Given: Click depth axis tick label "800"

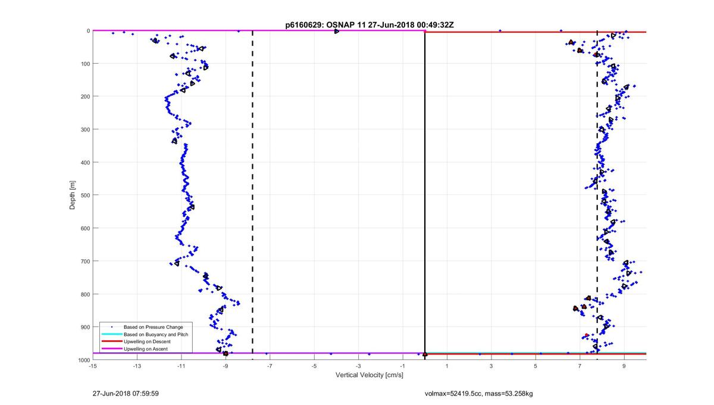Looking at the screenshot, I should [x=85, y=294].
